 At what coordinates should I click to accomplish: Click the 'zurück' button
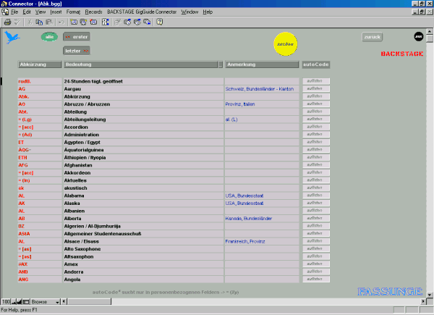tap(373, 36)
